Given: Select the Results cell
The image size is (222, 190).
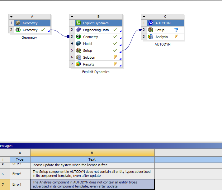Looking at the screenshot, I should pyautogui.click(x=99, y=64).
